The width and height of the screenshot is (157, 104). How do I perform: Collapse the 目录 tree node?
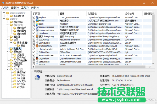pos(8,40)
